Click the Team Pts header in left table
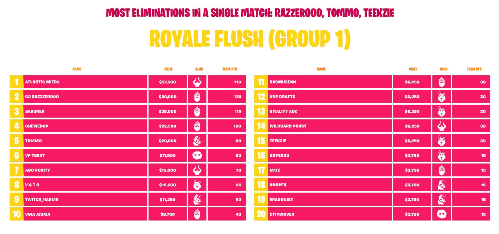 coord(230,69)
